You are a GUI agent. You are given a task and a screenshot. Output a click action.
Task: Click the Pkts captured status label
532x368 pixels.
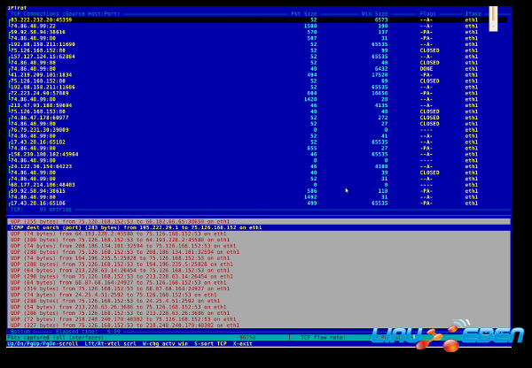57,338
